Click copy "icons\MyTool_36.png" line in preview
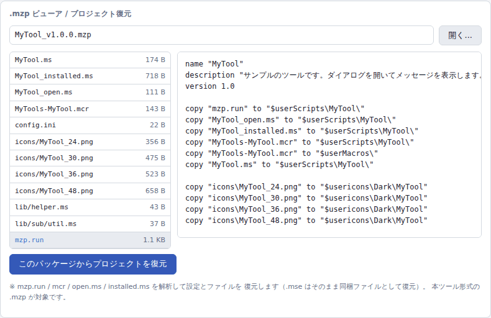Screen dimensions: 491x318 point(306,209)
